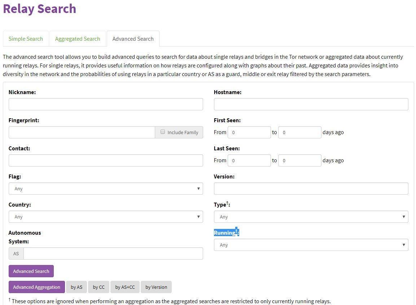
Task: Click the Advanced Aggregation button
Action: pos(36,287)
